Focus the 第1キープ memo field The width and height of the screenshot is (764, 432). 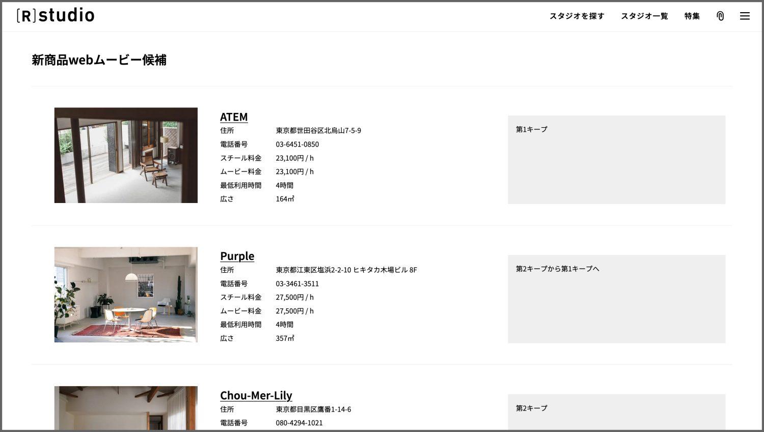click(616, 160)
